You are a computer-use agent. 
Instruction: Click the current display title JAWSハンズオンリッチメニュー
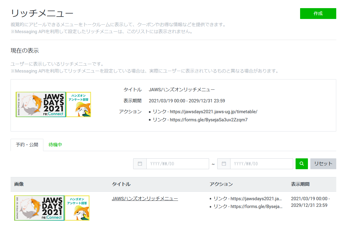182,89
